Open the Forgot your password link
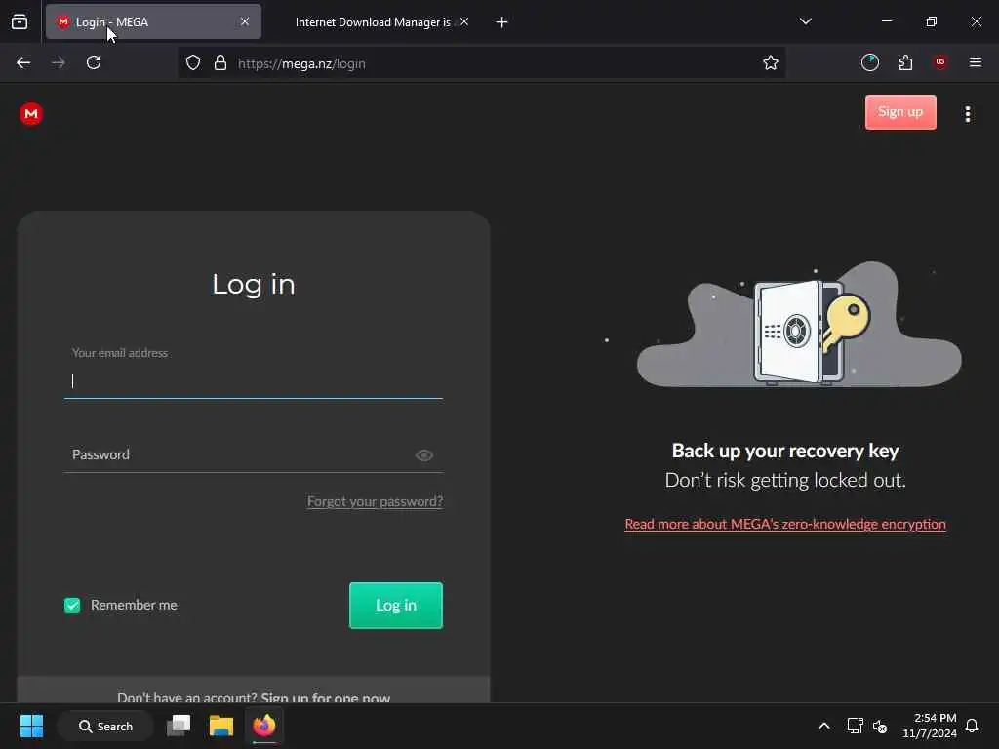The image size is (999, 749). pos(375,502)
